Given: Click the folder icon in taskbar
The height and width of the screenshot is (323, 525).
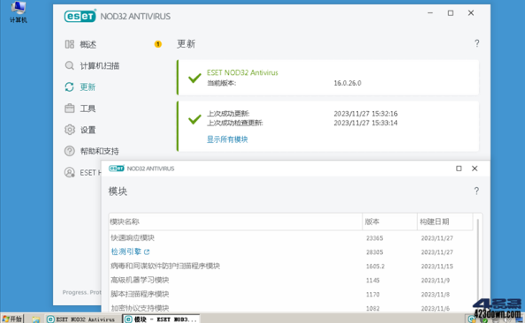Looking at the screenshot, I should 36,319.
